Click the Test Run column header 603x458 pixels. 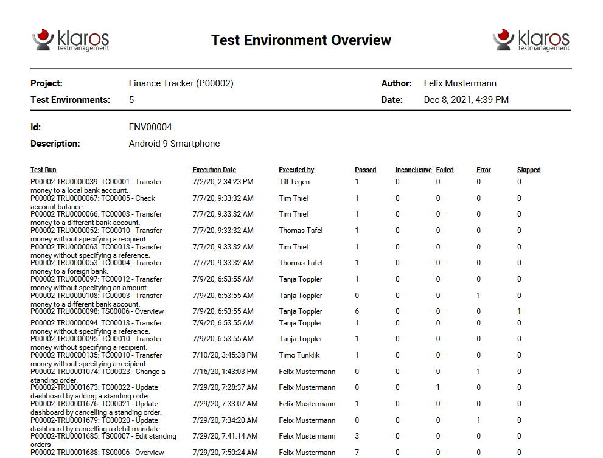tap(43, 170)
